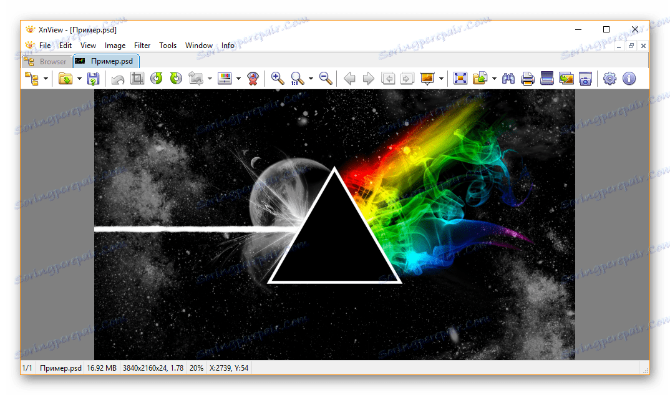Image resolution: width=670 pixels, height=395 pixels.
Task: Open the File menu
Action: click(x=45, y=46)
